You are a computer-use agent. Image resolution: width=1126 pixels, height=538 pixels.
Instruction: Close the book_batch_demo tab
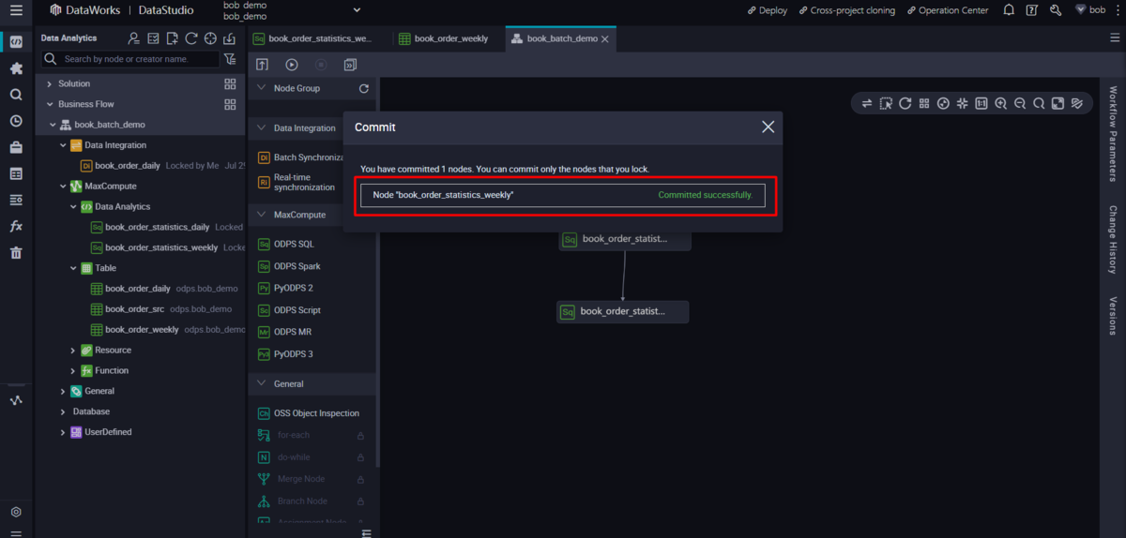[605, 39]
